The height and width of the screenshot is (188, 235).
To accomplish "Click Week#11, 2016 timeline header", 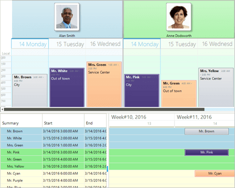I will [204, 117].
